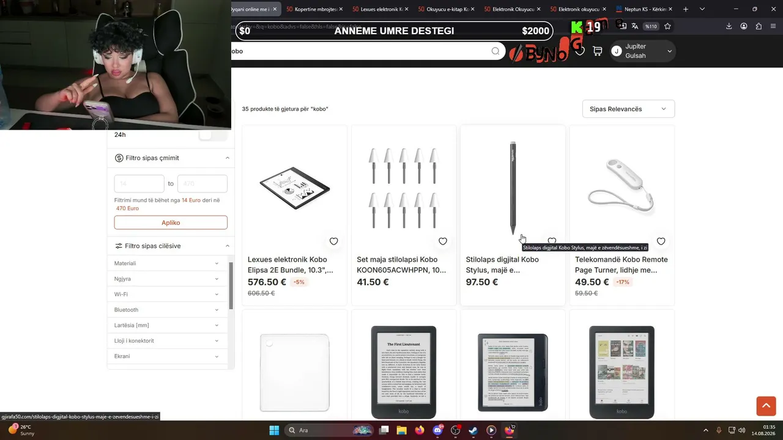Open Telekomandë Kobo Remote Page Turner title link
Screen dimensions: 783x440
(x=622, y=265)
